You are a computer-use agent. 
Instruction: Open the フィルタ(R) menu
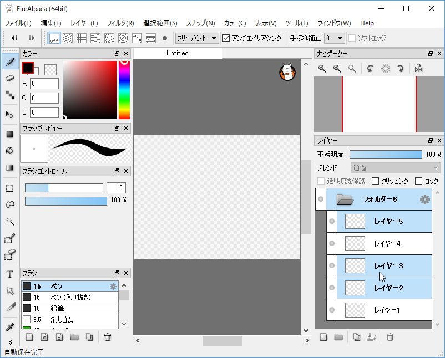tap(120, 23)
